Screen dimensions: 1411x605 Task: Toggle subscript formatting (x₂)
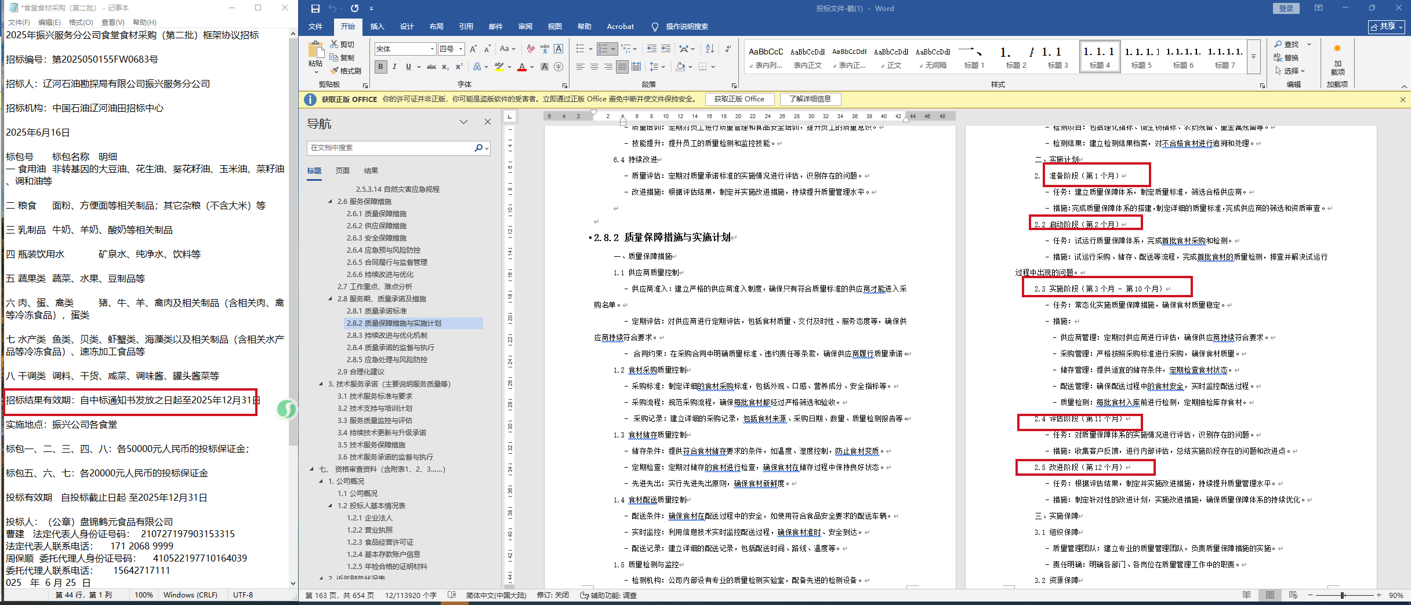(x=445, y=67)
